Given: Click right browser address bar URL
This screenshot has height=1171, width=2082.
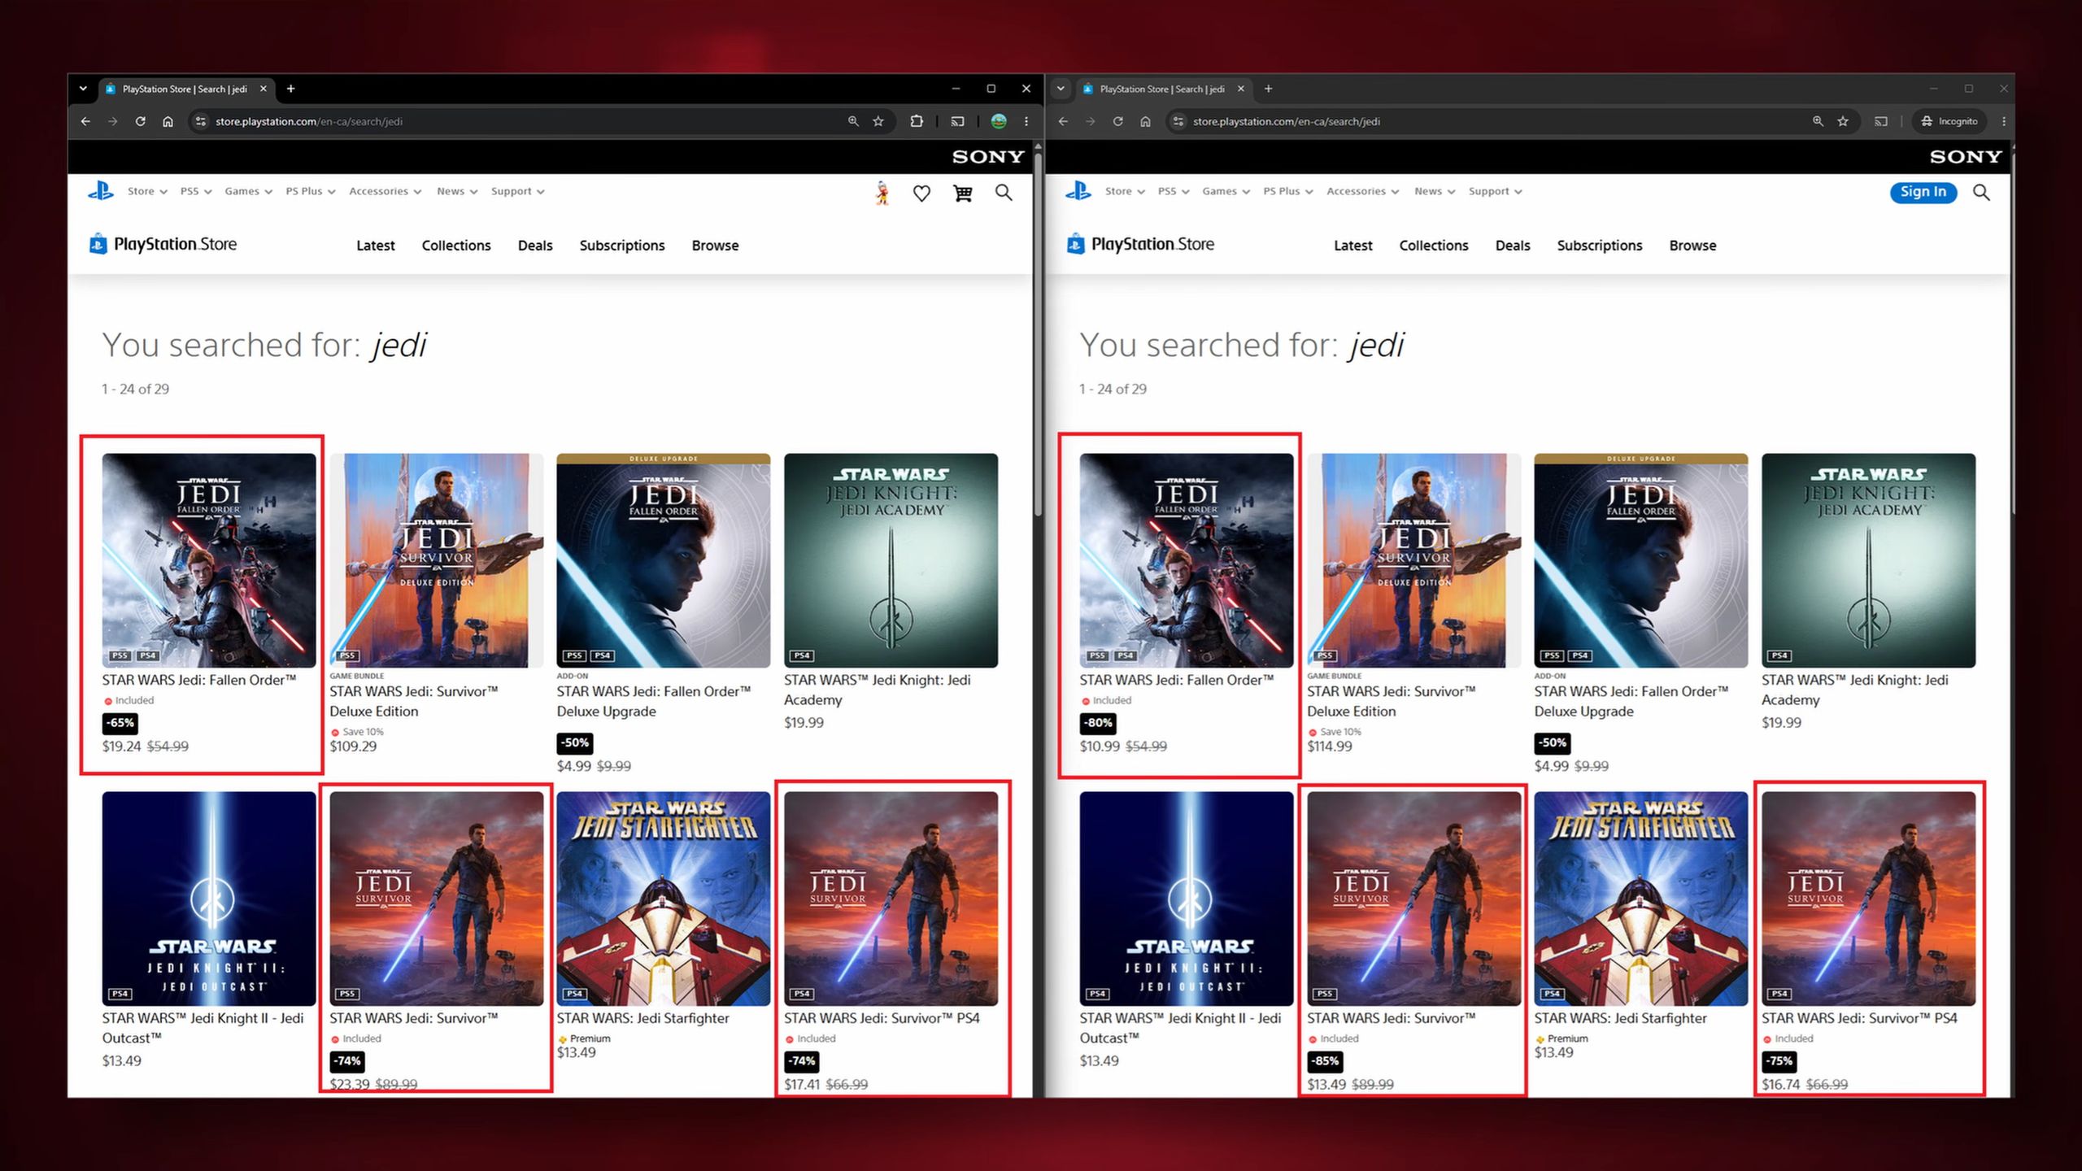Looking at the screenshot, I should [x=1287, y=121].
